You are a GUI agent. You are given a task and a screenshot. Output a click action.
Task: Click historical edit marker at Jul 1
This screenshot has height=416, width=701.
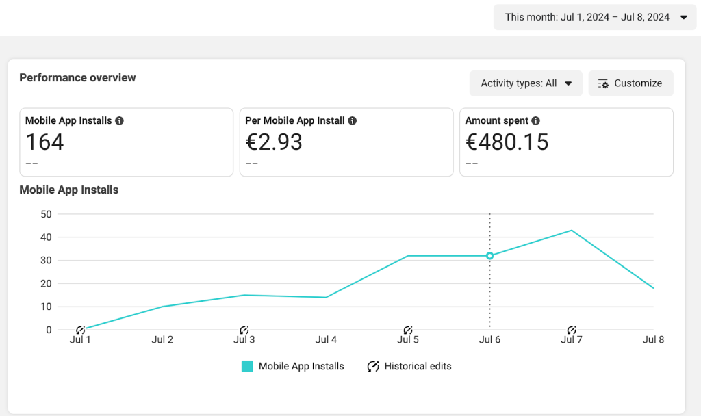coord(80,330)
